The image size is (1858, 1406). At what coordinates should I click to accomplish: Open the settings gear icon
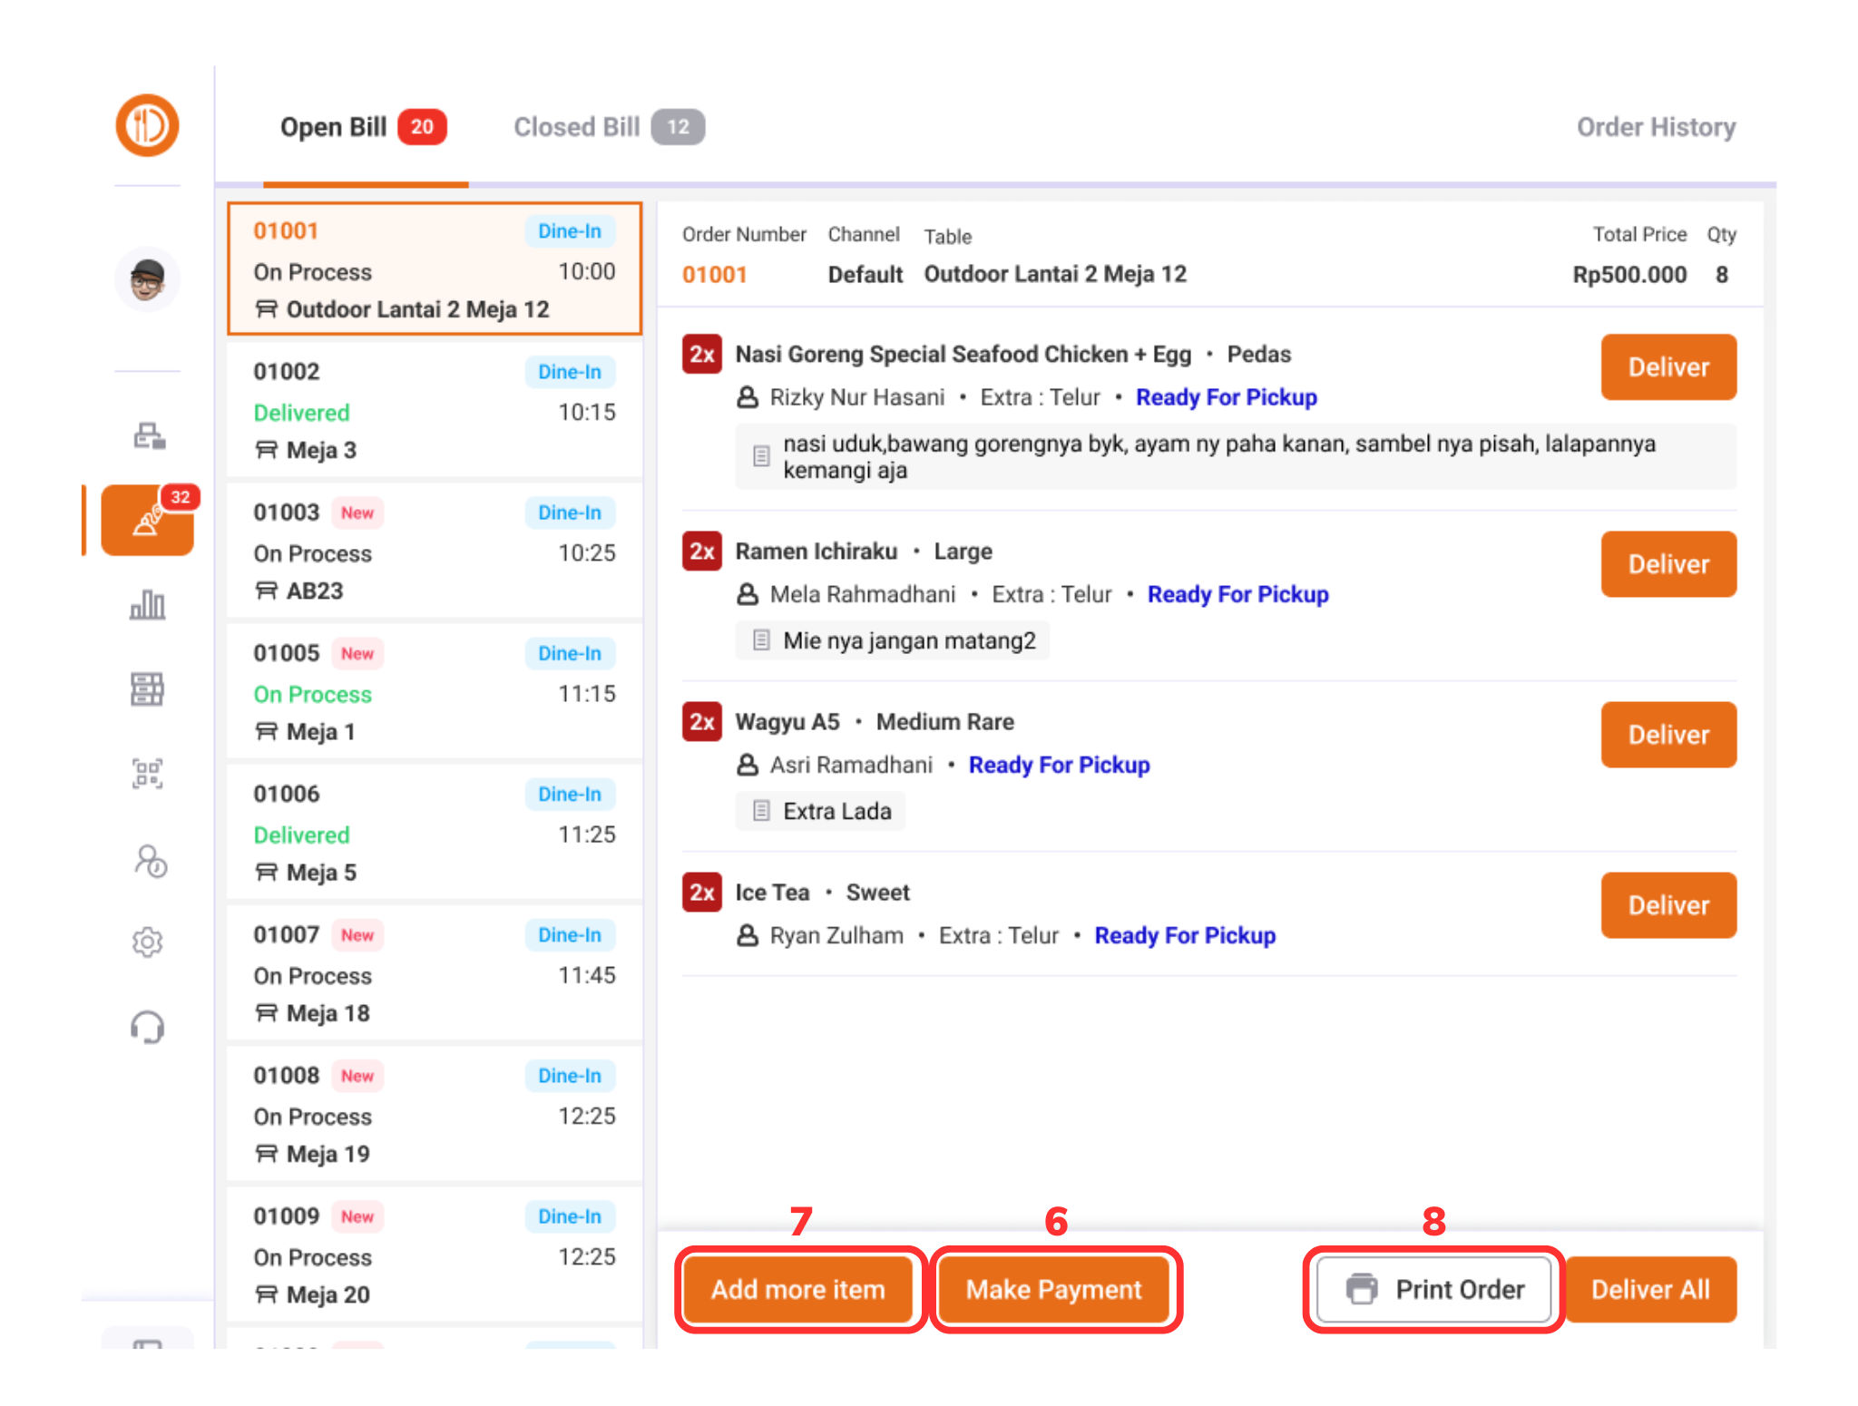pos(147,942)
